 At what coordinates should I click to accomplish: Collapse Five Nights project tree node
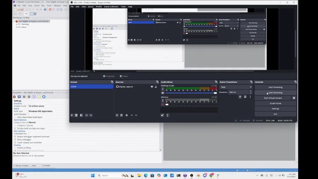(x=14, y=21)
